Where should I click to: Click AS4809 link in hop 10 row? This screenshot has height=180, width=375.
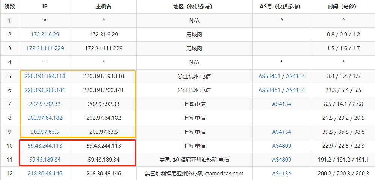click(281, 146)
